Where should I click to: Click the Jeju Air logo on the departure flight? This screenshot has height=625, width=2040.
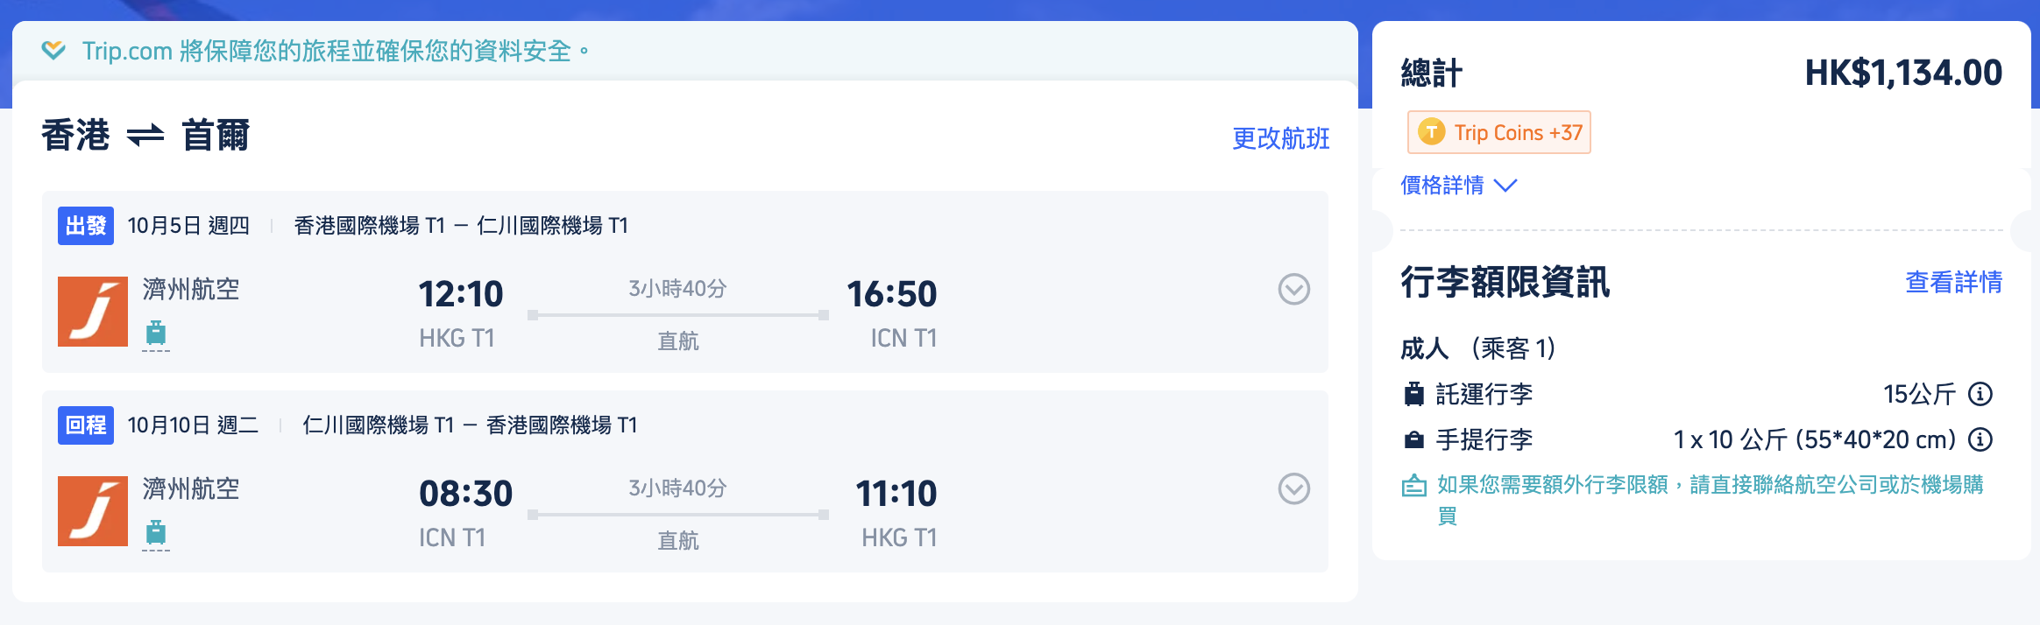(93, 312)
